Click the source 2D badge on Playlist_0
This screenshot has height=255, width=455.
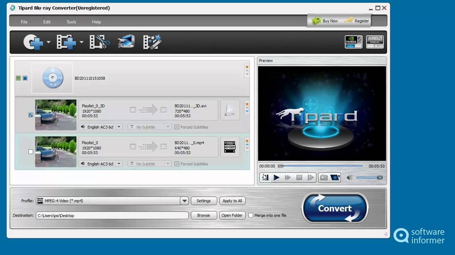pyautogui.click(x=133, y=147)
